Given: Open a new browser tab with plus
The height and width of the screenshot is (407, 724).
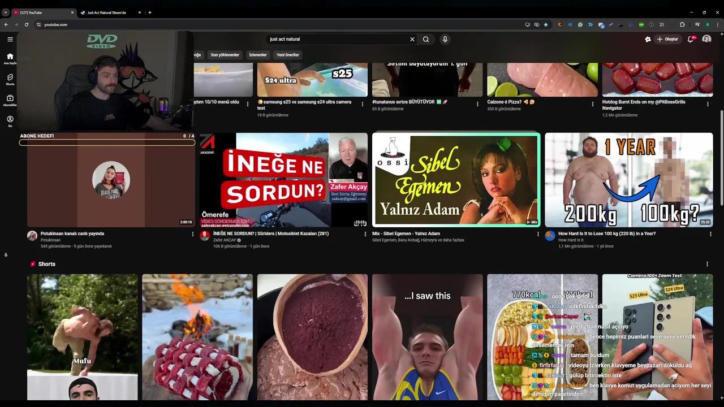Looking at the screenshot, I should (x=150, y=12).
